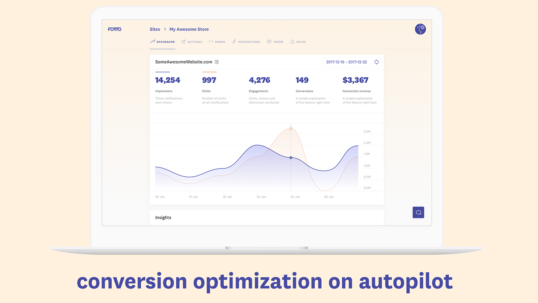The height and width of the screenshot is (303, 538).
Task: Click the 1.5M y-axis label
Action: [x=367, y=154]
